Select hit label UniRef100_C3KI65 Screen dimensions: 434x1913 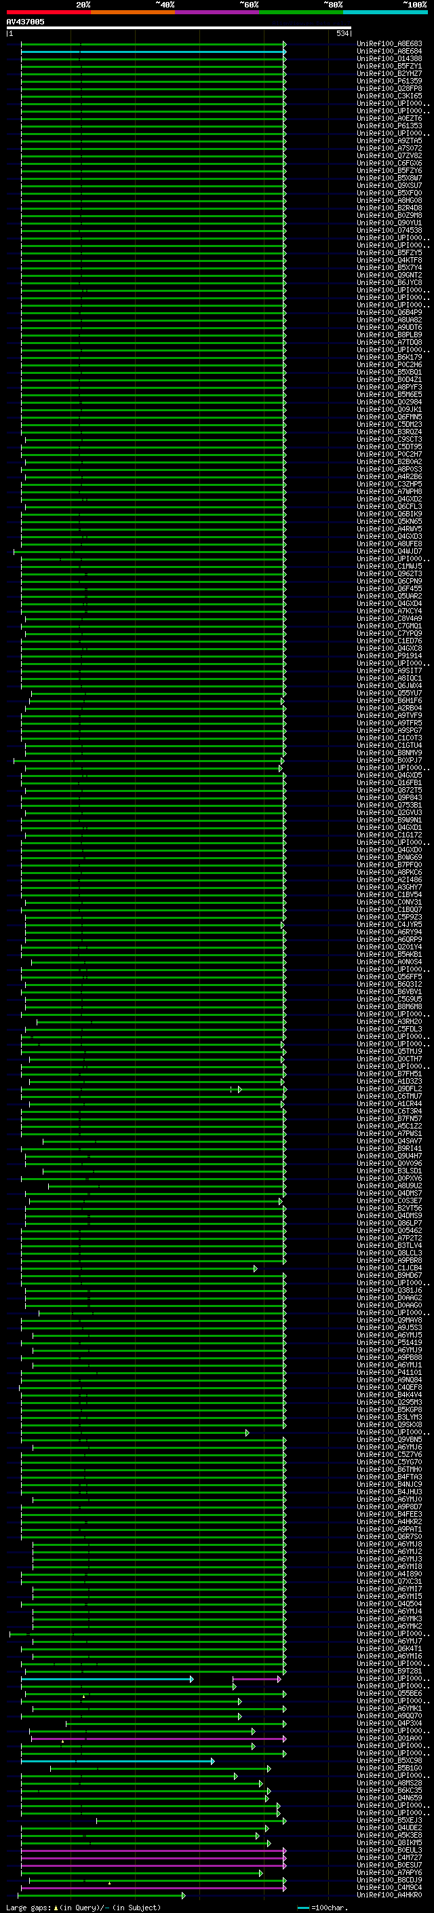click(389, 96)
